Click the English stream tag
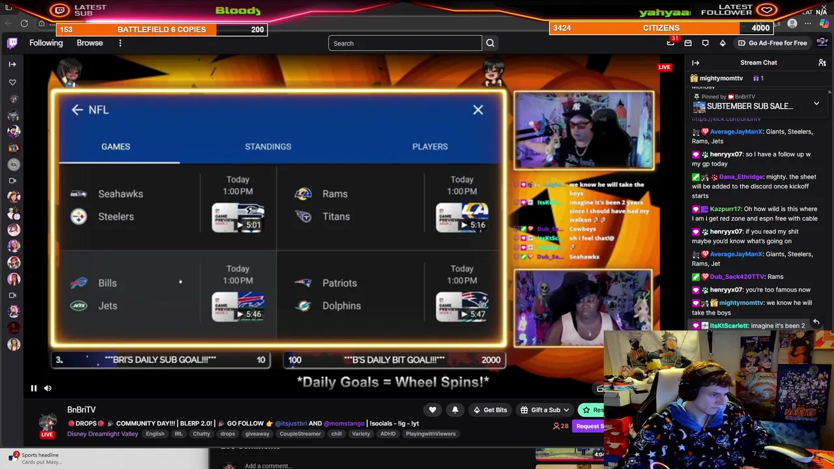 pyautogui.click(x=155, y=434)
